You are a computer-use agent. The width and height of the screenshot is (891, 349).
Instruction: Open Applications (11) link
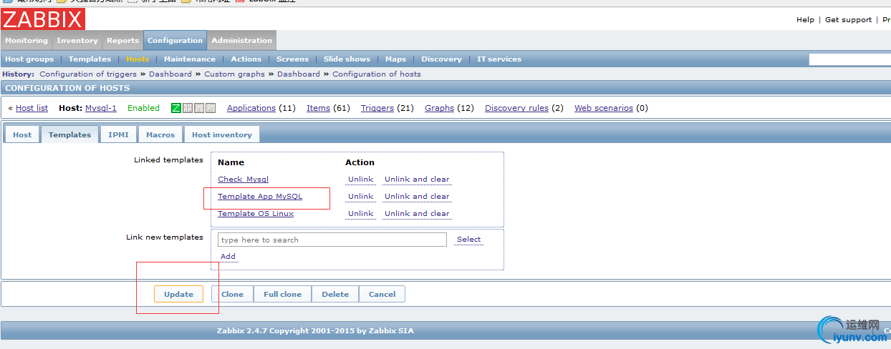coord(251,108)
